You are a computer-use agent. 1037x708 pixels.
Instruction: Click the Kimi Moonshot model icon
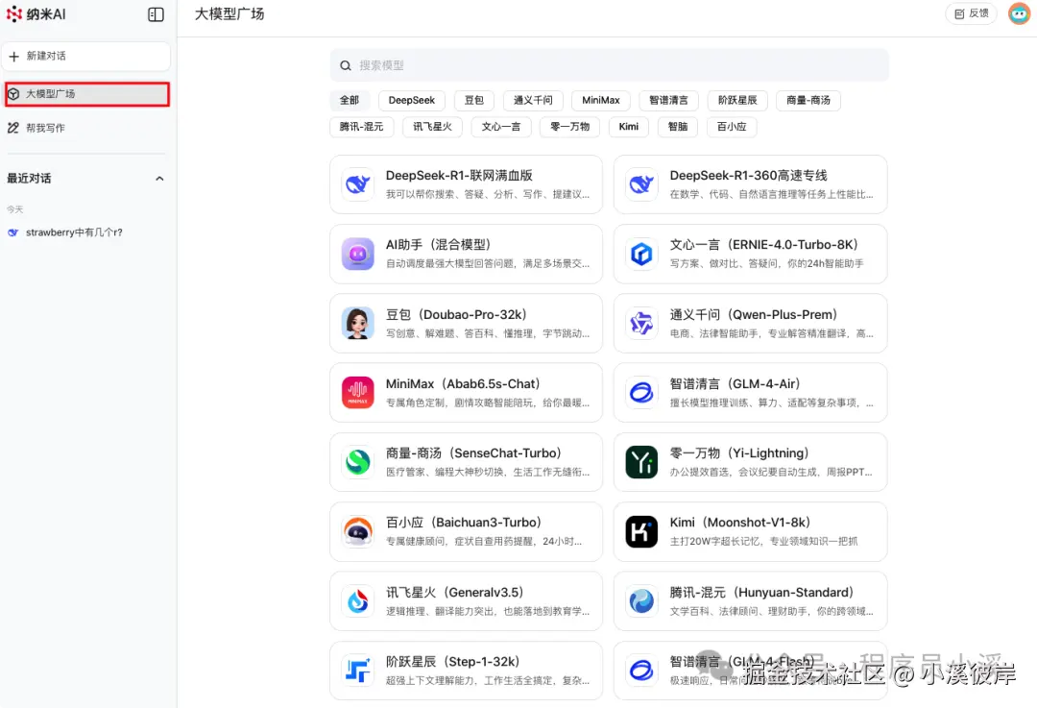coord(641,531)
